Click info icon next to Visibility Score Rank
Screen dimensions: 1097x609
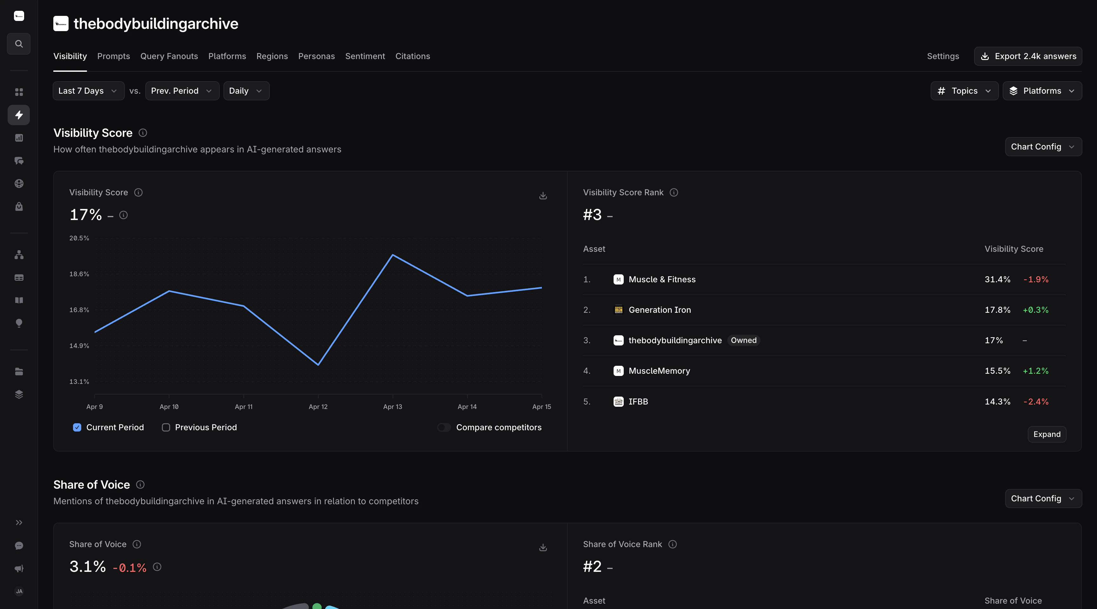tap(674, 192)
